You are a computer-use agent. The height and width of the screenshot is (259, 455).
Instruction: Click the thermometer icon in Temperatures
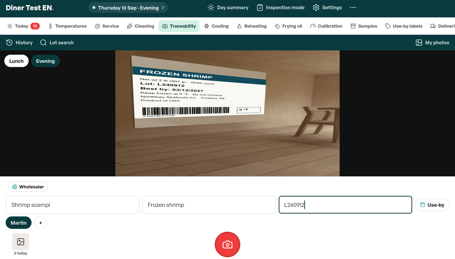pyautogui.click(x=50, y=26)
